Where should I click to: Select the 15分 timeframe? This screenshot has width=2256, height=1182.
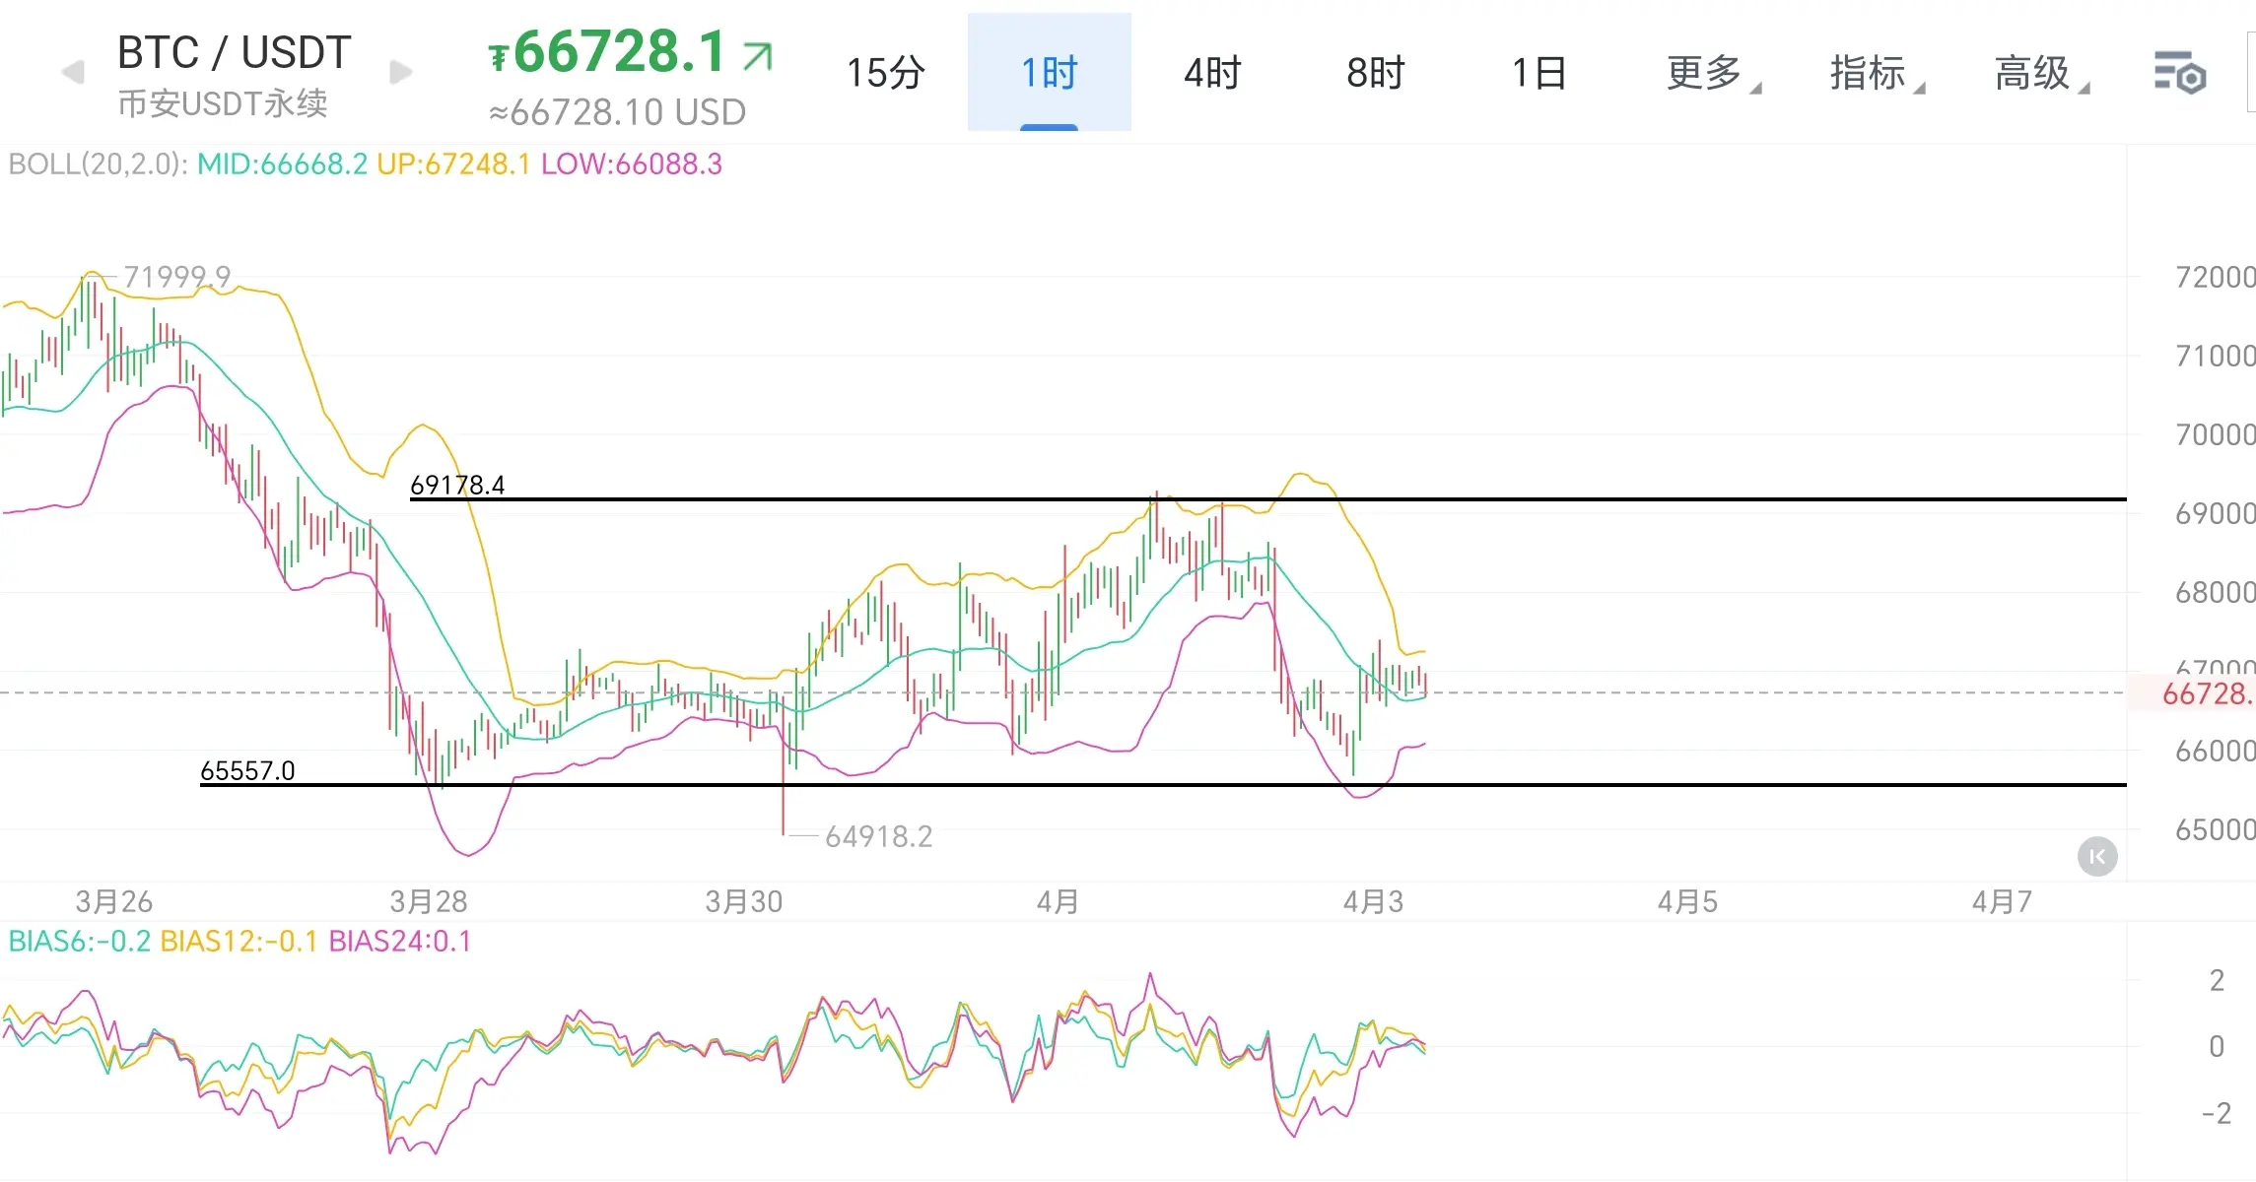(885, 73)
